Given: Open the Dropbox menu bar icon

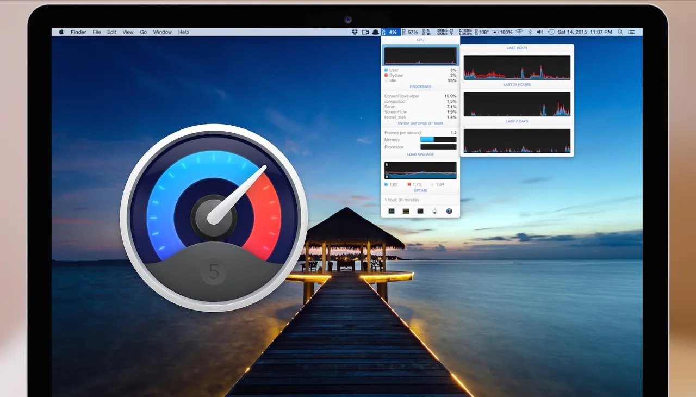Looking at the screenshot, I should point(355,32).
